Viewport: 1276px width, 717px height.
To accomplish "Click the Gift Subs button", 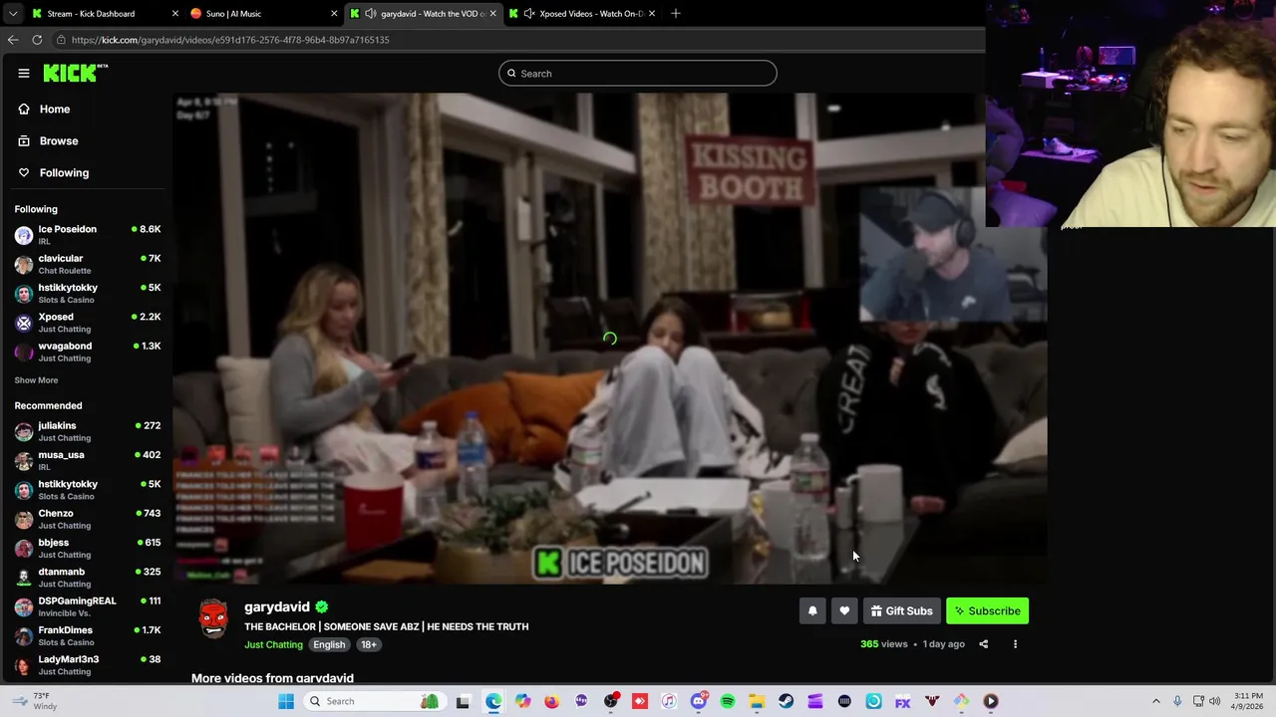I will point(901,610).
